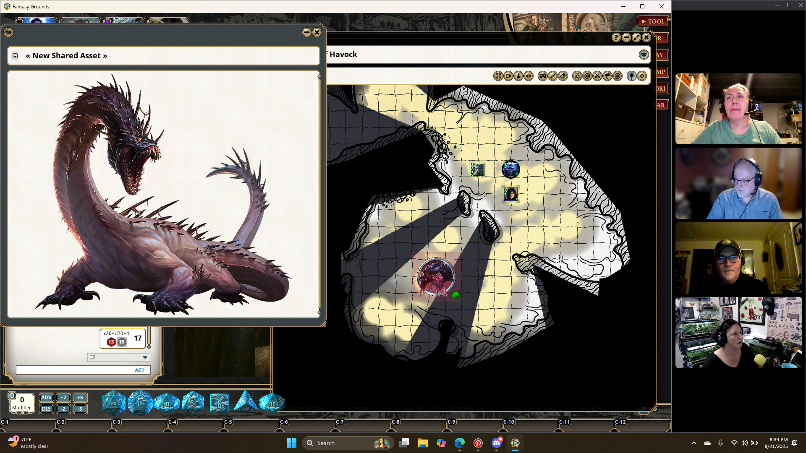Image resolution: width=806 pixels, height=453 pixels.
Task: Toggle the +5 modifier button
Action: click(x=80, y=398)
